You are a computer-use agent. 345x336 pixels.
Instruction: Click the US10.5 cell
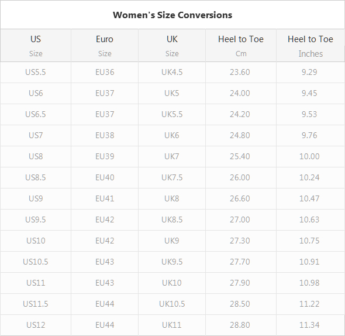36,262
